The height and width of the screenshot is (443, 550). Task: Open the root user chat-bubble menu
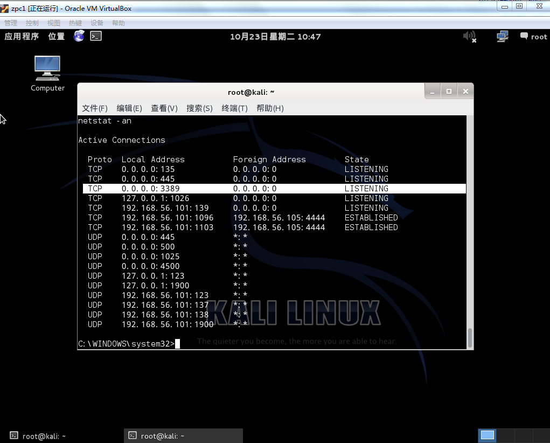[533, 37]
